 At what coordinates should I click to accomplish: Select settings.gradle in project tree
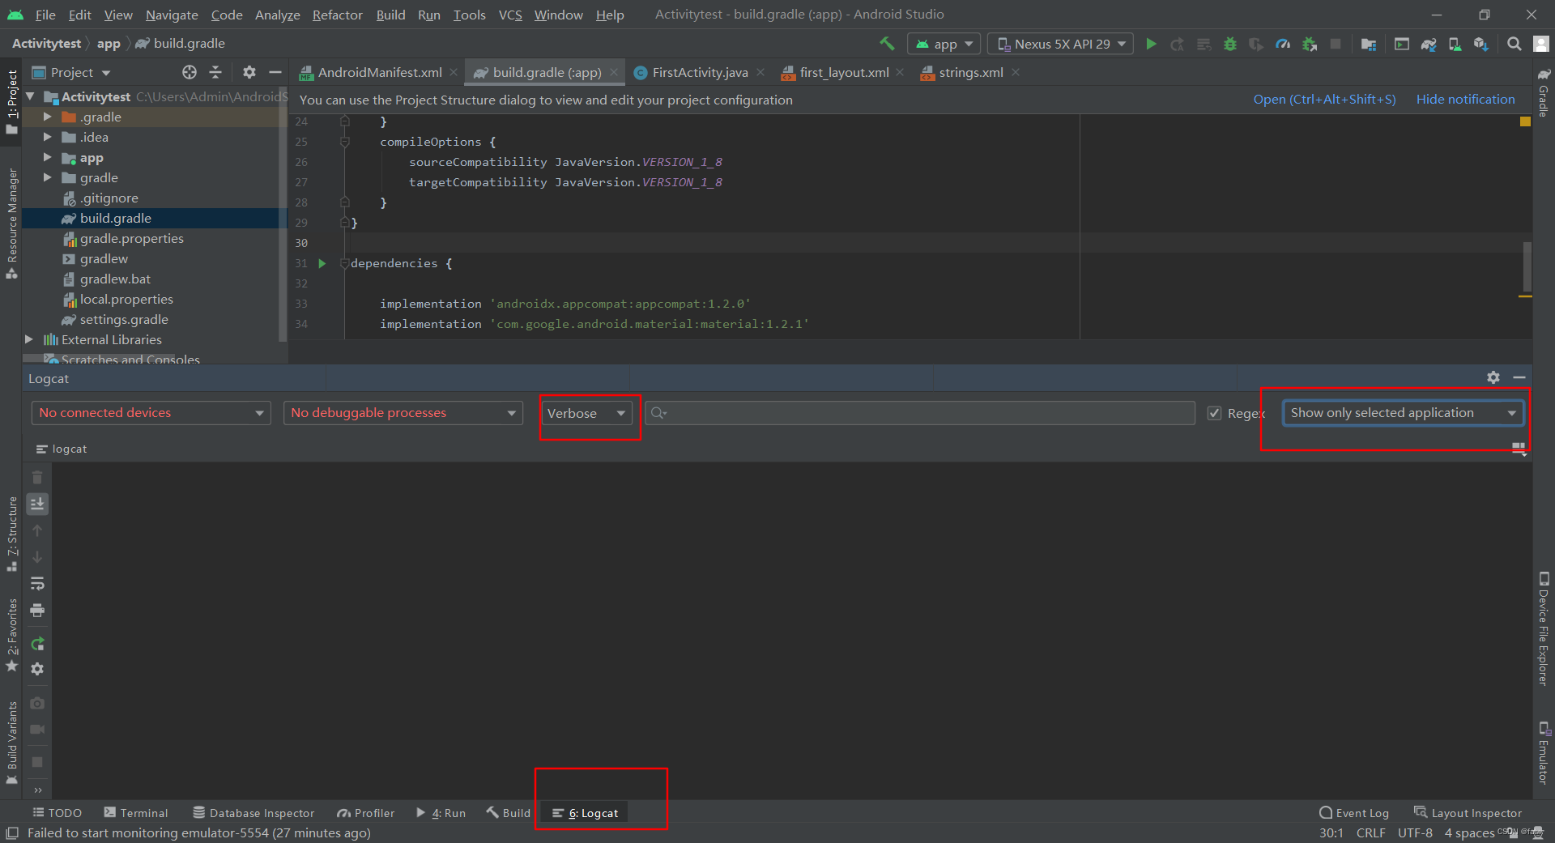(x=124, y=319)
